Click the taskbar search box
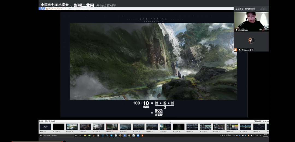 tap(59, 135)
